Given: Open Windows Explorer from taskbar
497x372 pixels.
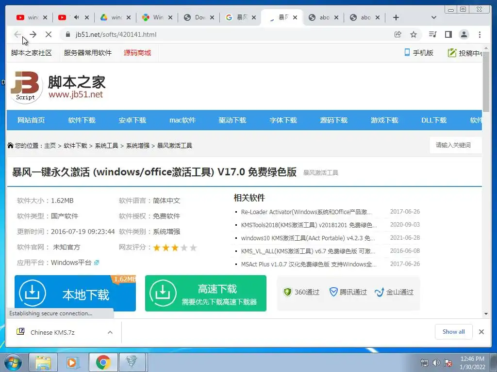Looking at the screenshot, I should click(43, 362).
